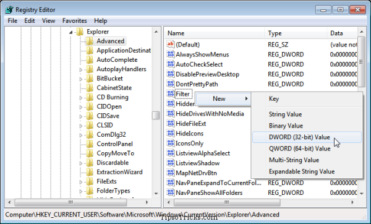Click the MapNetDrvBtn DWORD icon
The image size is (371, 224).
click(171, 173)
